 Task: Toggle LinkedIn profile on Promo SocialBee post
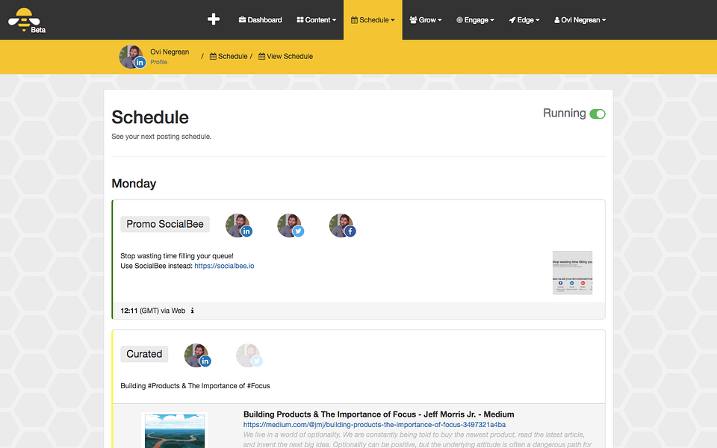tap(239, 225)
